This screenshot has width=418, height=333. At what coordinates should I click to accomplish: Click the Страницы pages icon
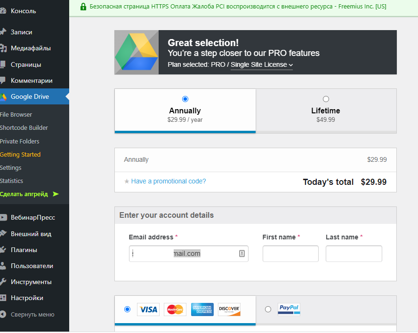(3, 64)
